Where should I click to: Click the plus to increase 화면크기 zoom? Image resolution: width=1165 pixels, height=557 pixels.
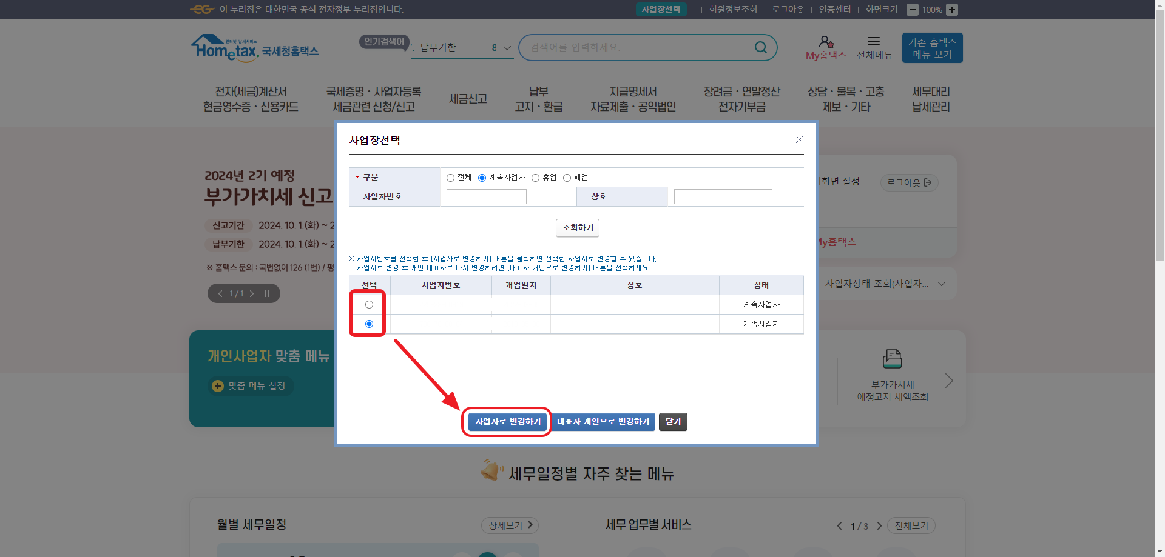pyautogui.click(x=951, y=9)
